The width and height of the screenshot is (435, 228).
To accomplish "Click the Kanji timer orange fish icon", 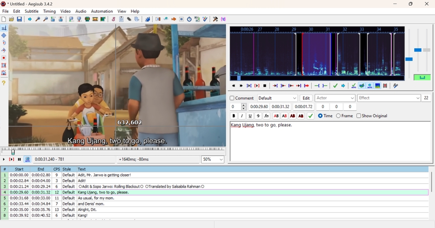I will click(174, 19).
